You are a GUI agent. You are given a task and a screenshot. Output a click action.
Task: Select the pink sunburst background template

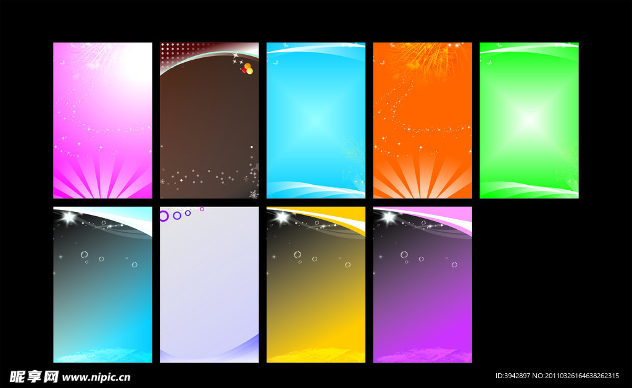[x=103, y=120]
